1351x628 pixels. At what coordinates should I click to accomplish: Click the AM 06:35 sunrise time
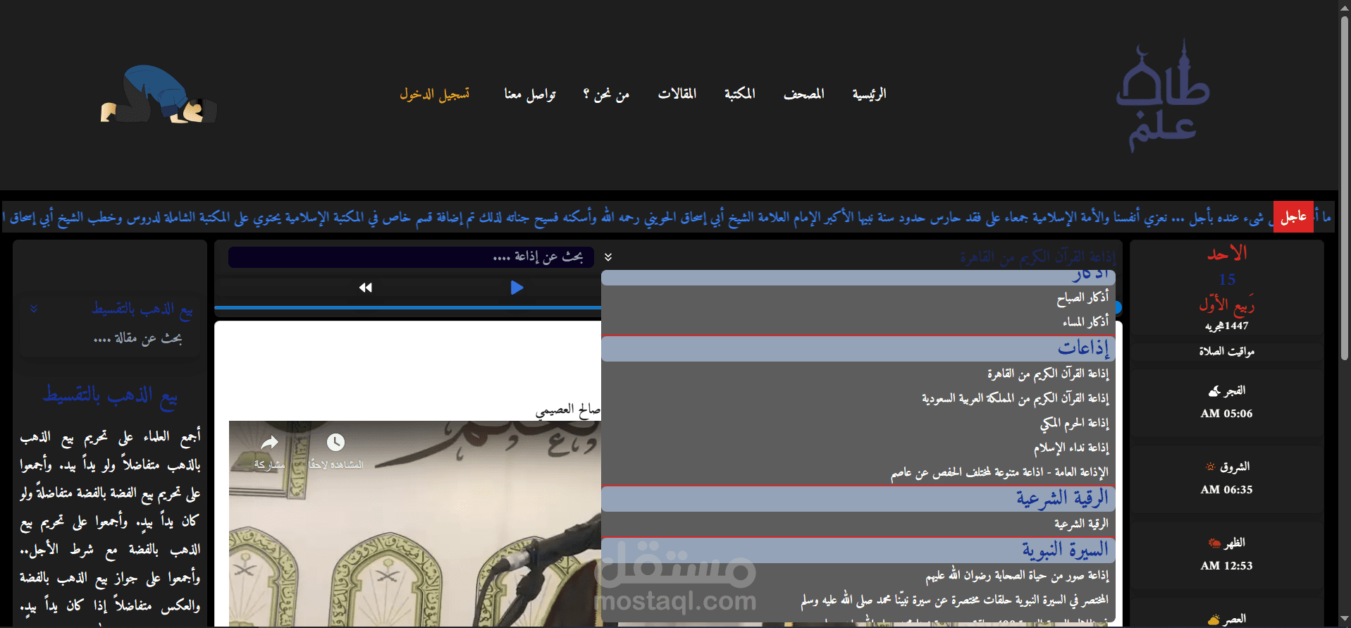click(1227, 490)
